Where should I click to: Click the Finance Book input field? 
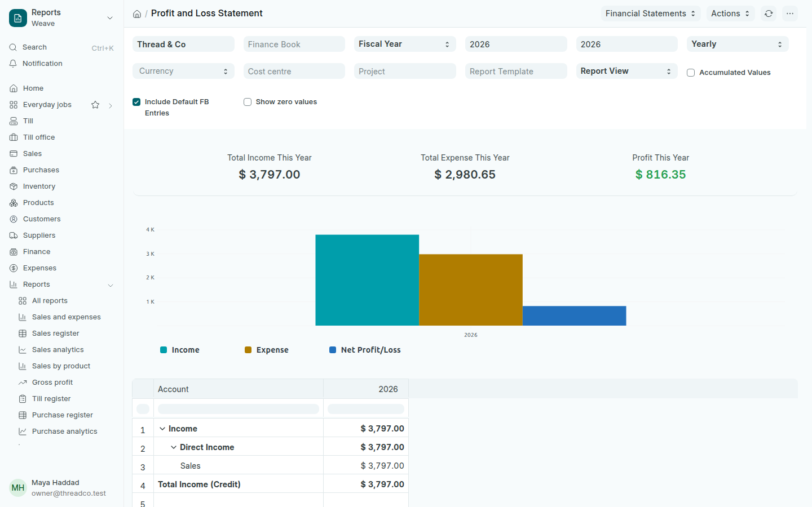pyautogui.click(x=294, y=44)
